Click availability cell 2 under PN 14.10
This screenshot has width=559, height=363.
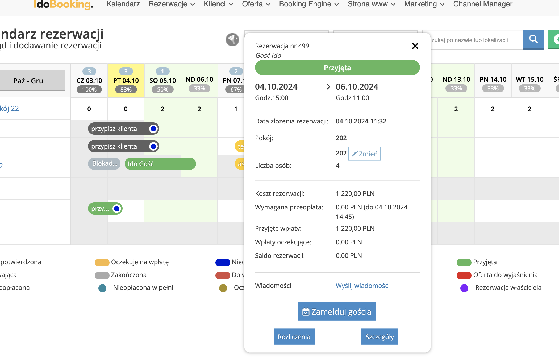(493, 109)
